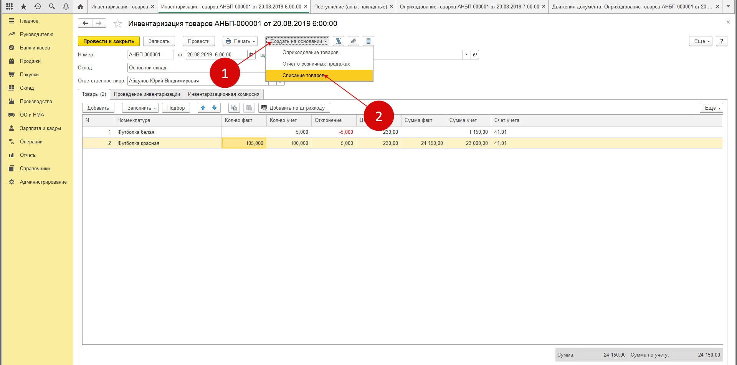Expand the top-right Еще menu
Viewport: 737px width, 365px height.
point(701,41)
